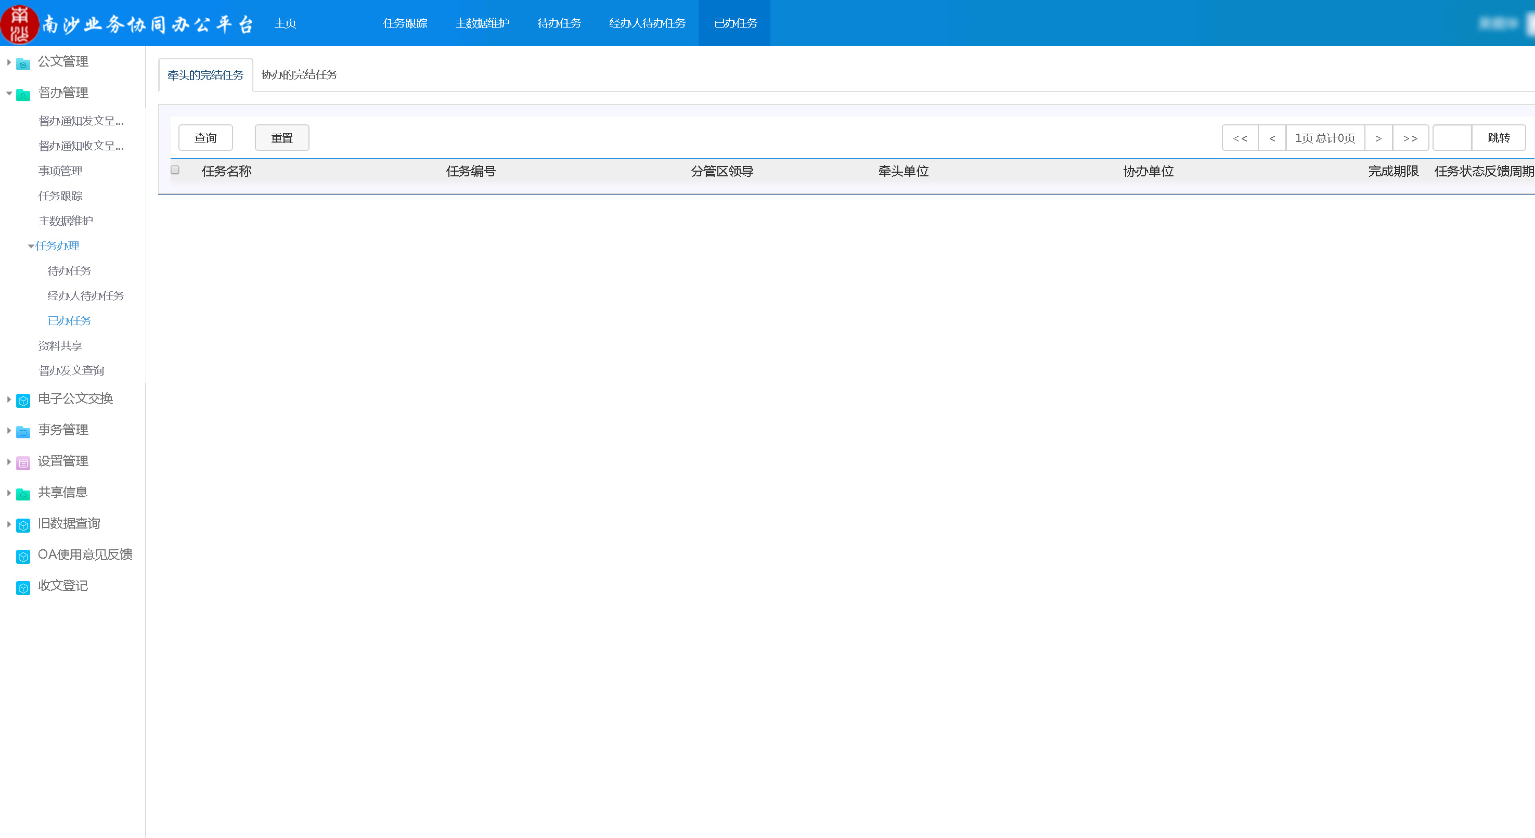1535x838 pixels.
Task: Click the 任务名称 column header
Action: click(226, 171)
